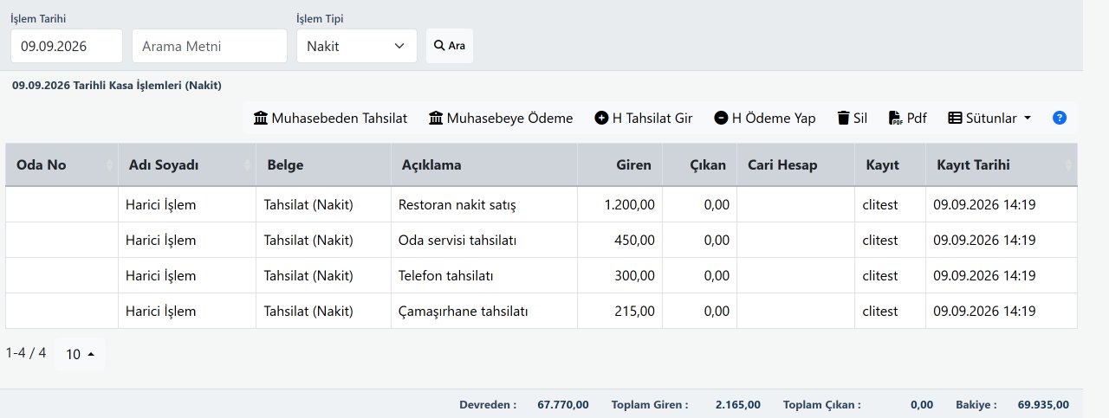Image resolution: width=1109 pixels, height=418 pixels.
Task: Select the Restoran nakit satış cell
Action: click(x=484, y=205)
